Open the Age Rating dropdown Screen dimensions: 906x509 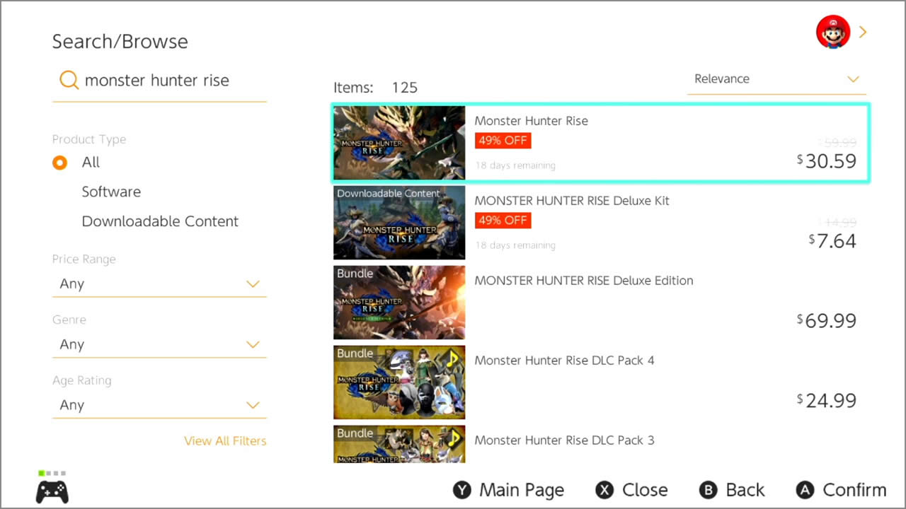159,404
